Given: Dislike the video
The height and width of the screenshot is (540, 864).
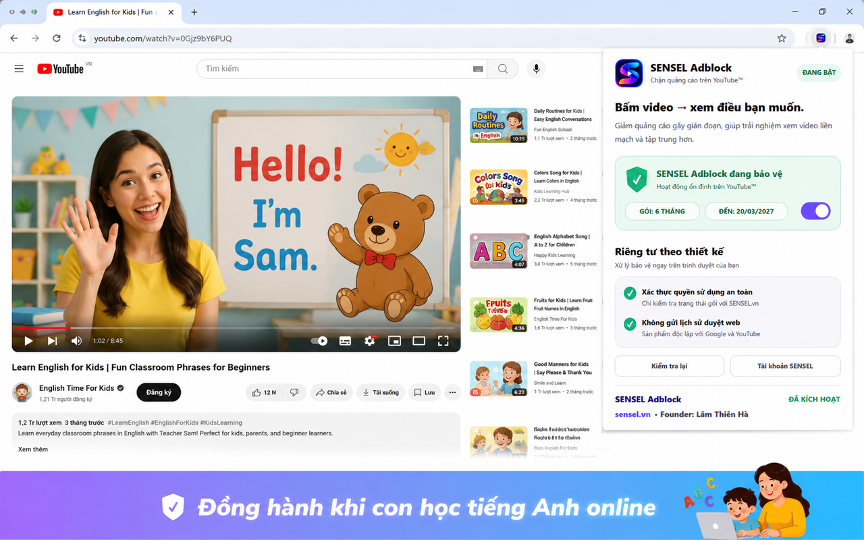Looking at the screenshot, I should coord(294,392).
